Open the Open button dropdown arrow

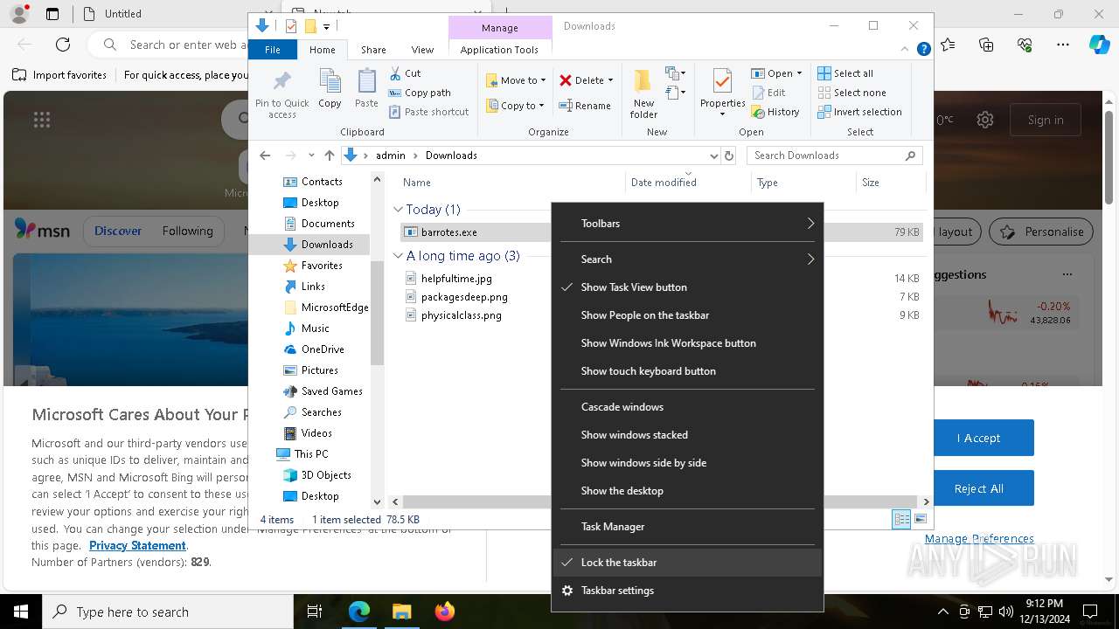(x=799, y=73)
